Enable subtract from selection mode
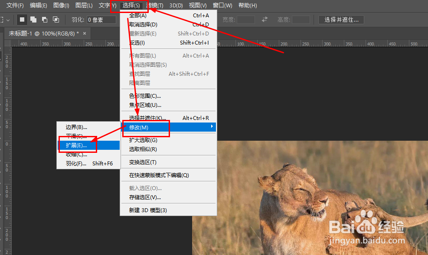 coord(44,19)
